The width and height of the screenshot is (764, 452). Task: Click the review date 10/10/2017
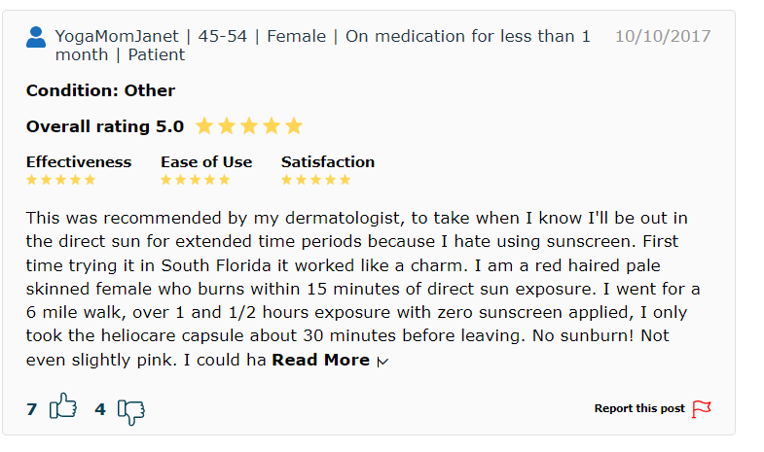point(663,37)
